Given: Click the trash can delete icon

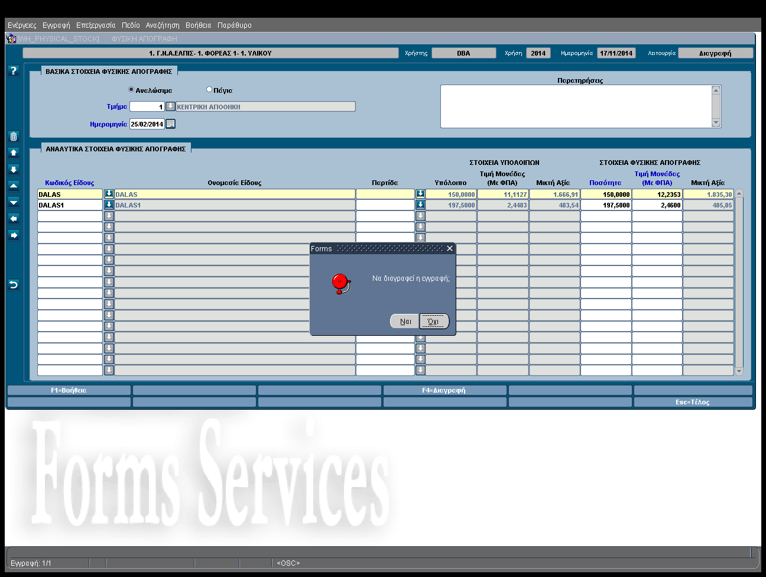Looking at the screenshot, I should coord(14,137).
